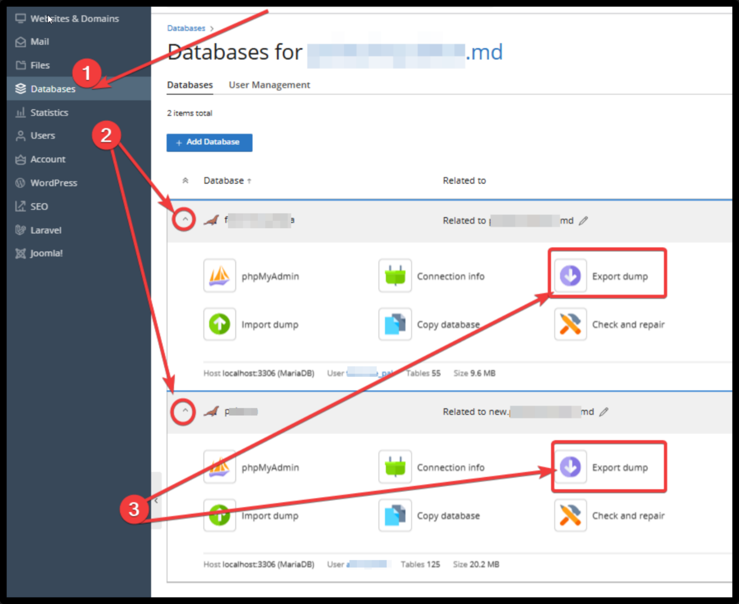The width and height of the screenshot is (739, 604).
Task: Click the 'Size 20.2 MB' text
Action: coord(476,564)
